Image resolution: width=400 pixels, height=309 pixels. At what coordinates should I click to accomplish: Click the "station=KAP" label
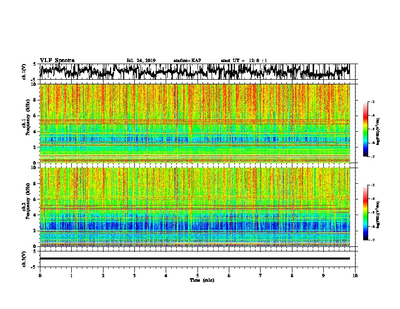click(x=187, y=61)
